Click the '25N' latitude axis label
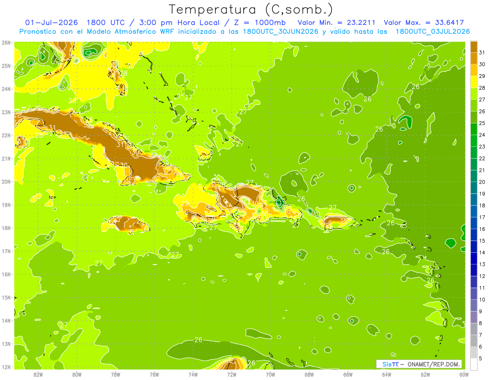 [x=6, y=66]
